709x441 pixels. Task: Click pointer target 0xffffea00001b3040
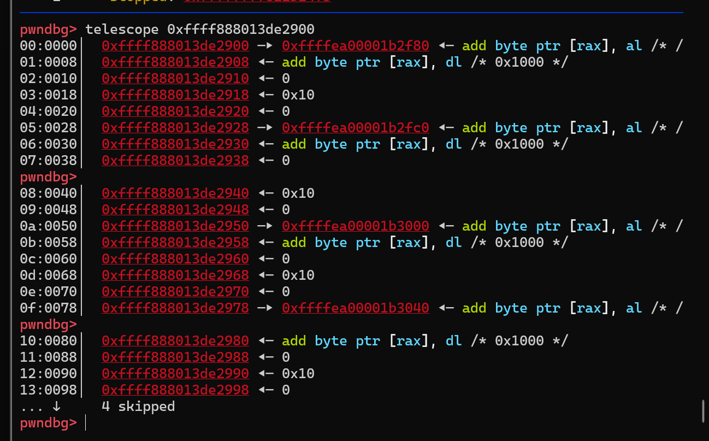tap(355, 308)
